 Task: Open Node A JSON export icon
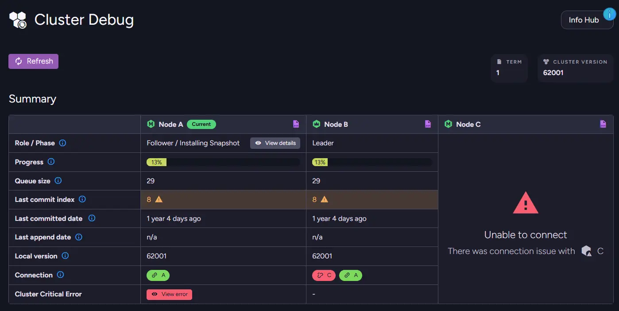296,124
